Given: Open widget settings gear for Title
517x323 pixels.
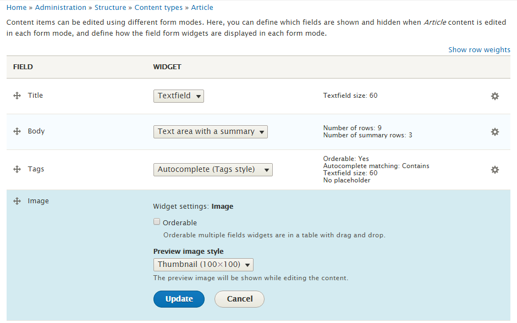Looking at the screenshot, I should coord(494,96).
